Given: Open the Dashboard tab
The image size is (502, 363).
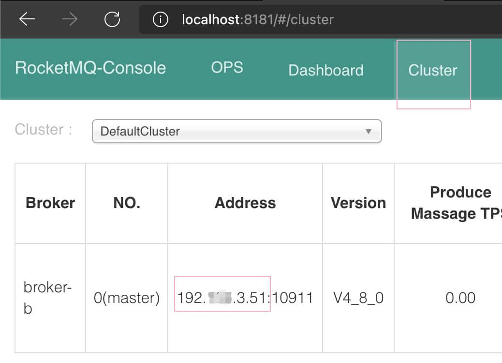Looking at the screenshot, I should coord(326,71).
